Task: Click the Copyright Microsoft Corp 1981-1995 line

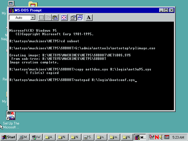Action: (55, 34)
